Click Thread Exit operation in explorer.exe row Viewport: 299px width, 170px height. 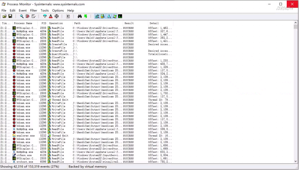pos(60,136)
